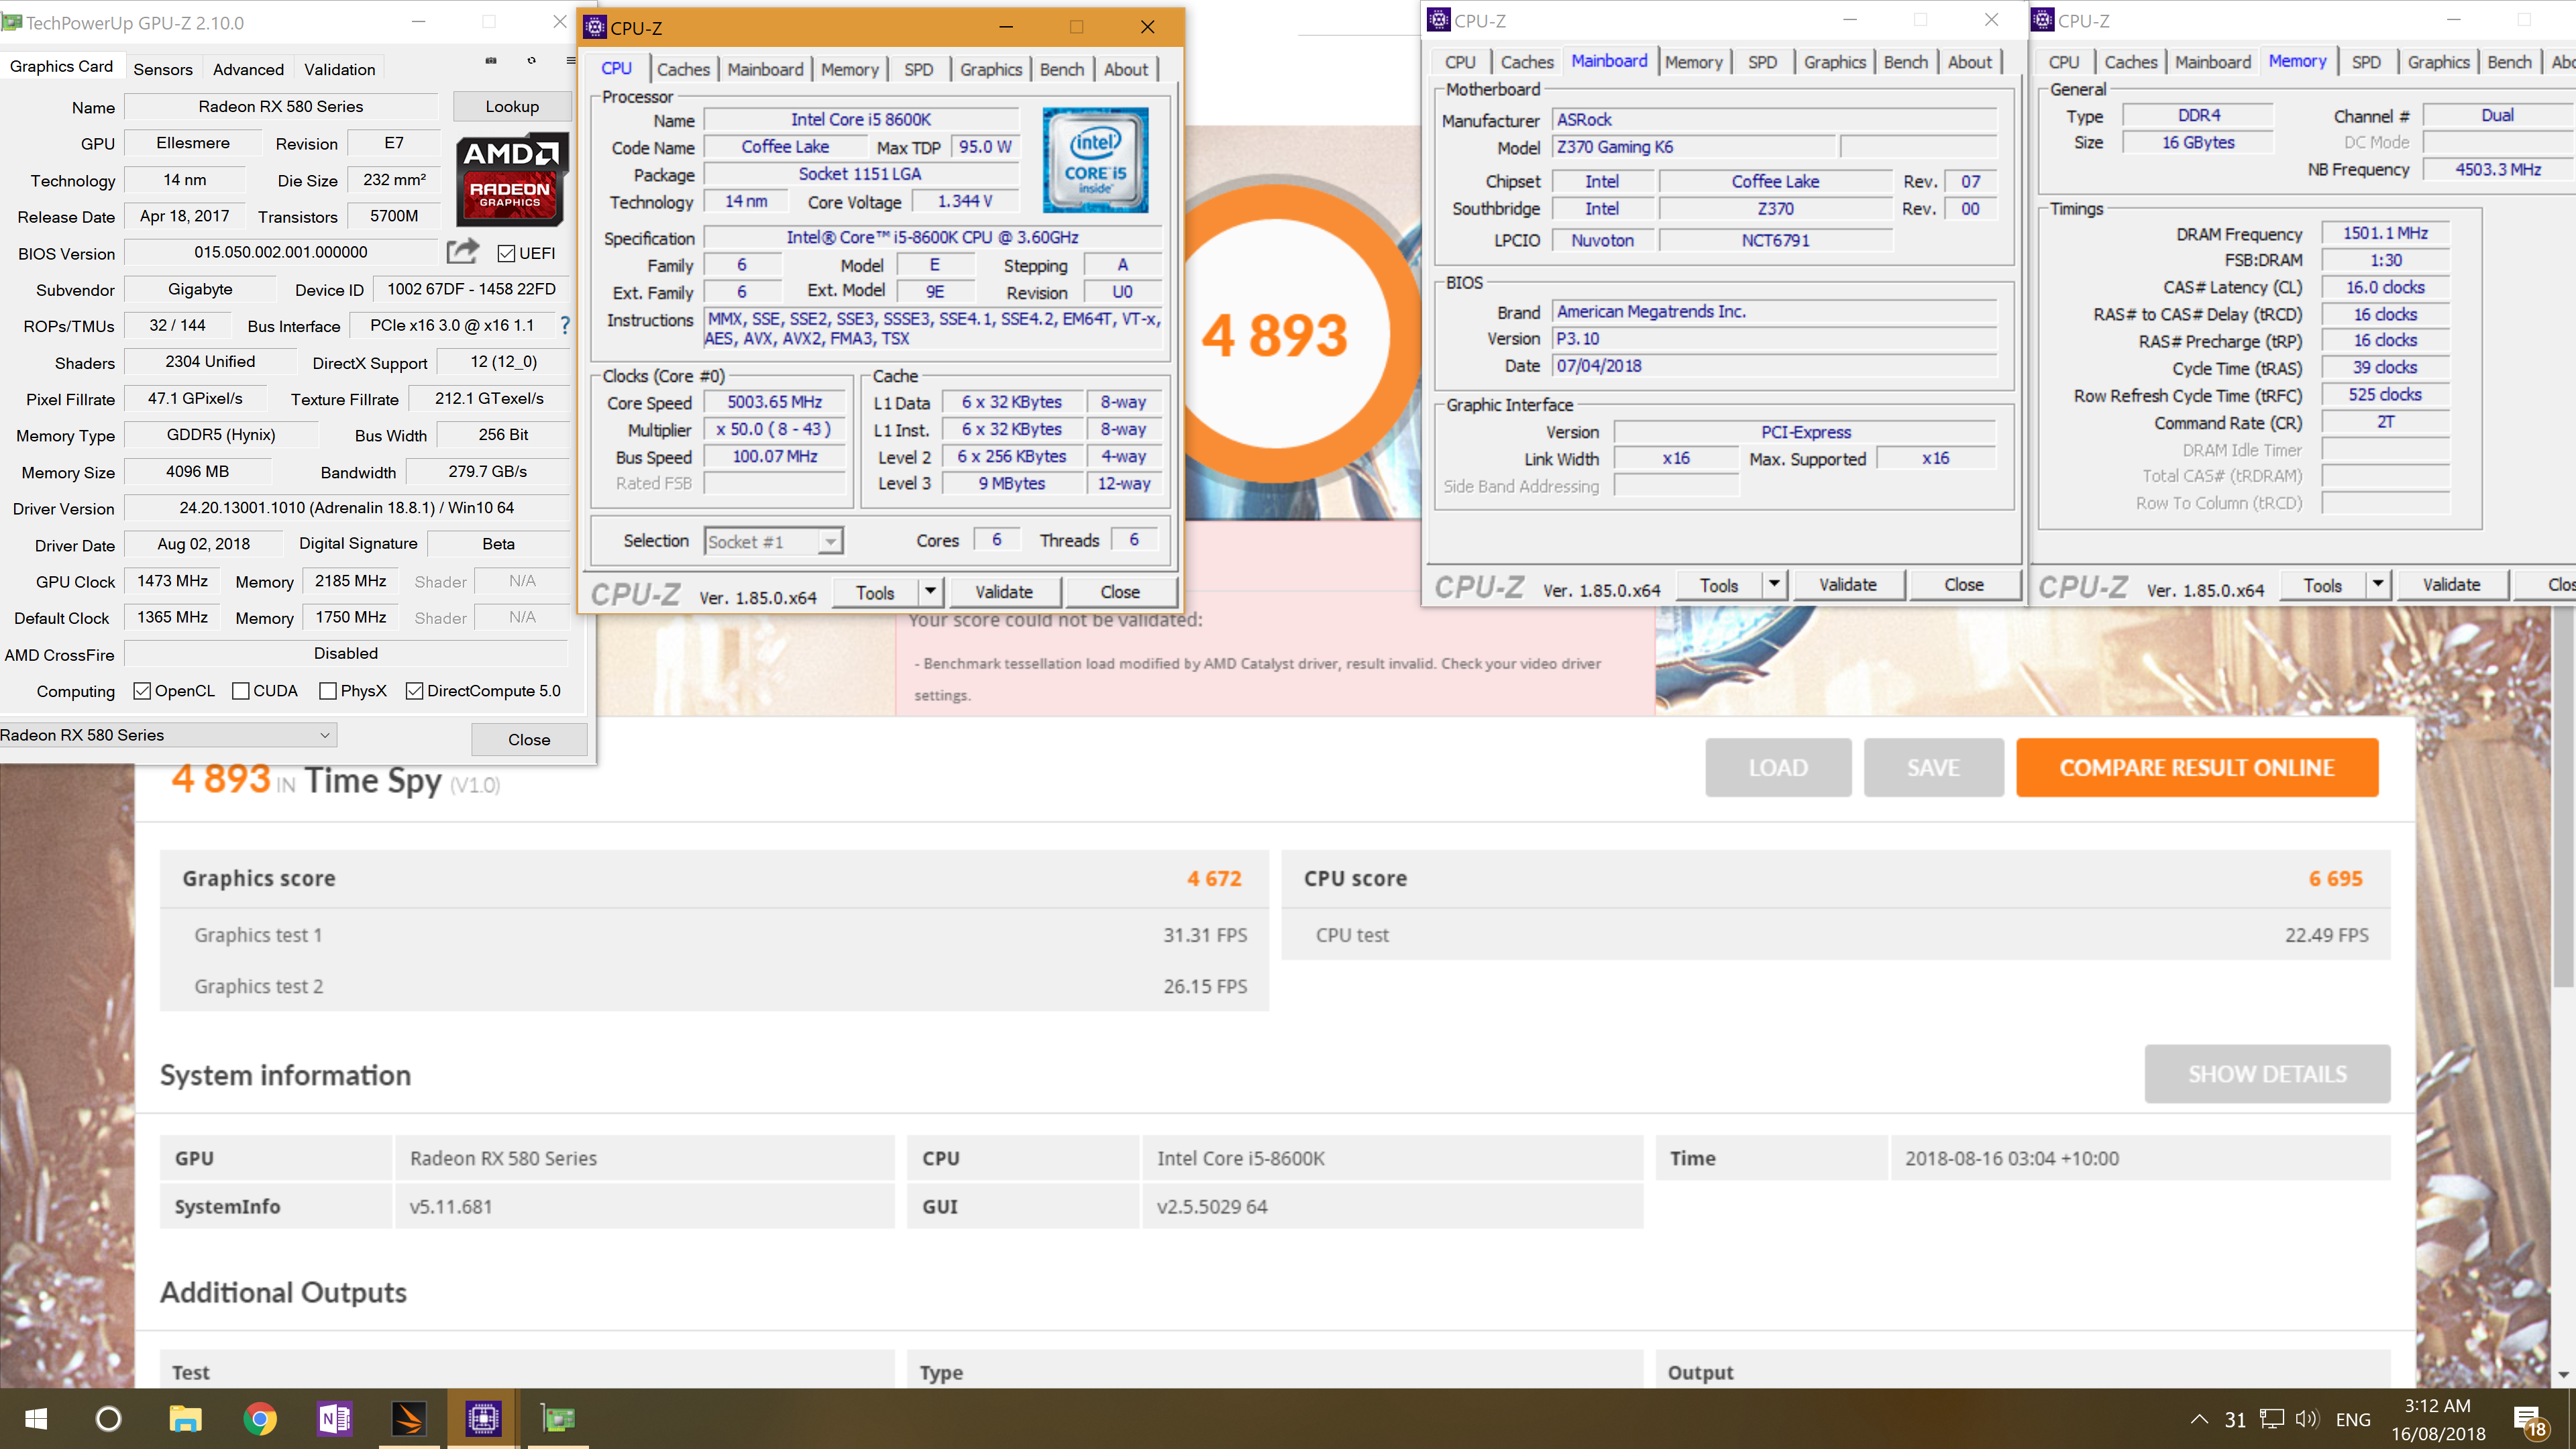
Task: Open network status in system tray
Action: pyautogui.click(x=2272, y=1419)
